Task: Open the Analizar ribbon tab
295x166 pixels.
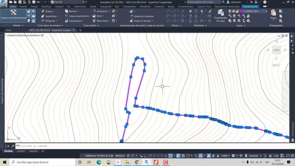Action: click(59, 6)
